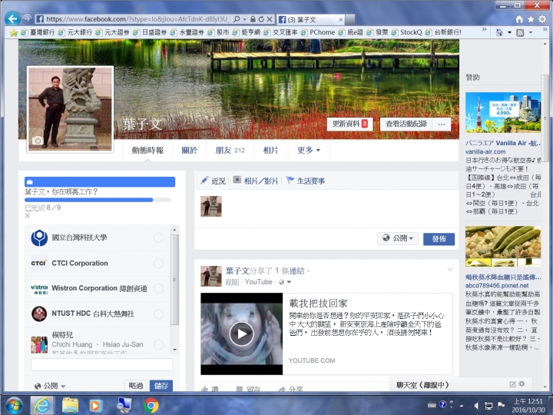Open Windows Start button

coord(14,406)
